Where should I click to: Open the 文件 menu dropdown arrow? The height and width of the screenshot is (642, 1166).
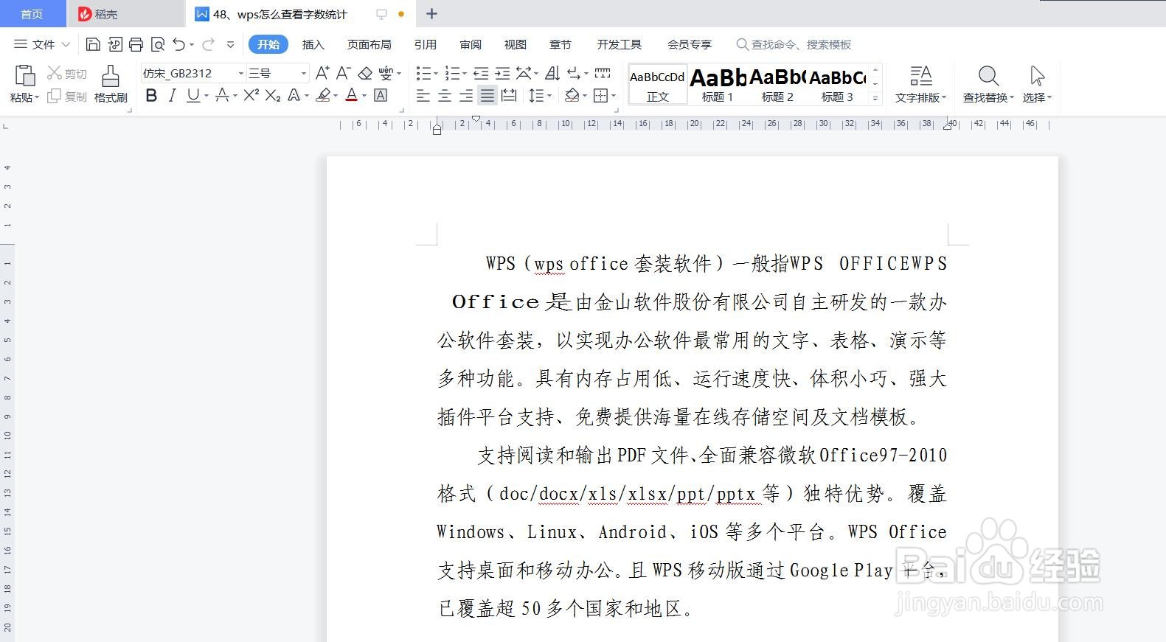[66, 44]
